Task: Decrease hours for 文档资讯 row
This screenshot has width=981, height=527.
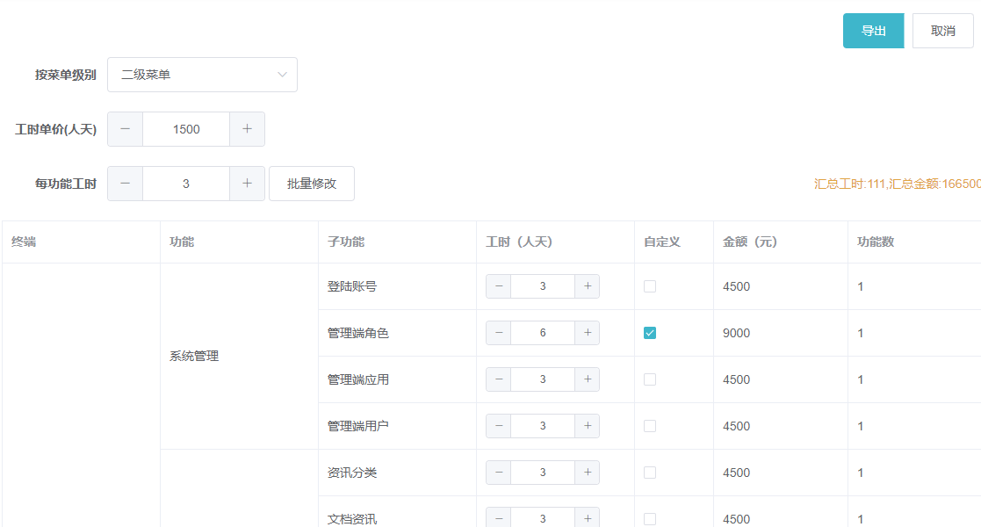Action: pyautogui.click(x=499, y=518)
